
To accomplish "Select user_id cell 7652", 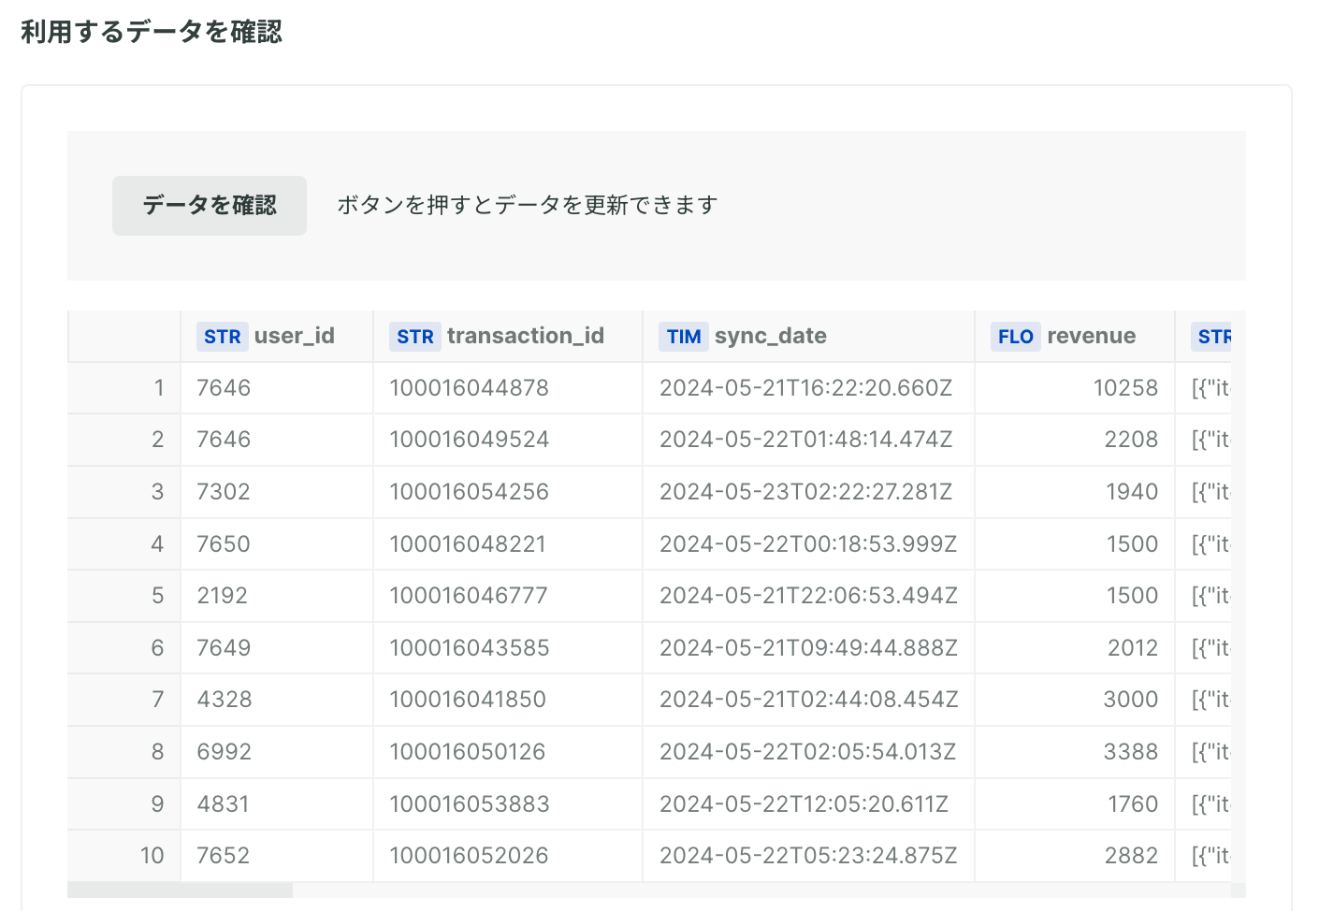I will (277, 856).
